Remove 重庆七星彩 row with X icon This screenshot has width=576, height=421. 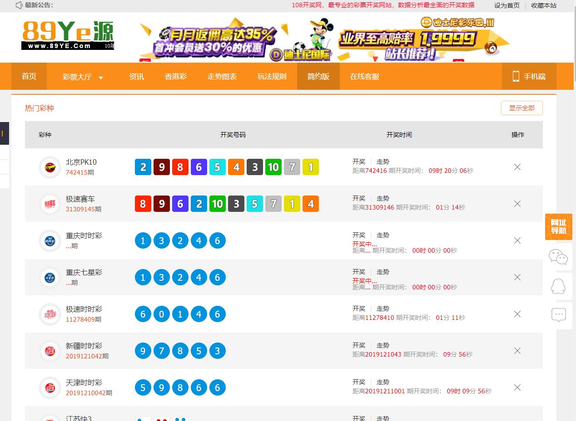point(517,277)
